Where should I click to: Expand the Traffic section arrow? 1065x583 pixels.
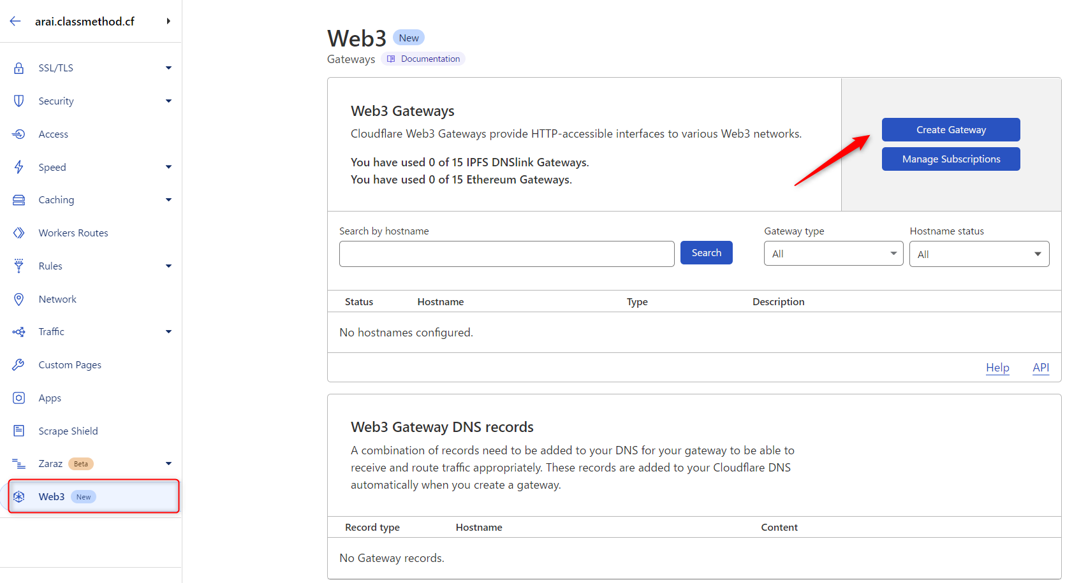168,332
